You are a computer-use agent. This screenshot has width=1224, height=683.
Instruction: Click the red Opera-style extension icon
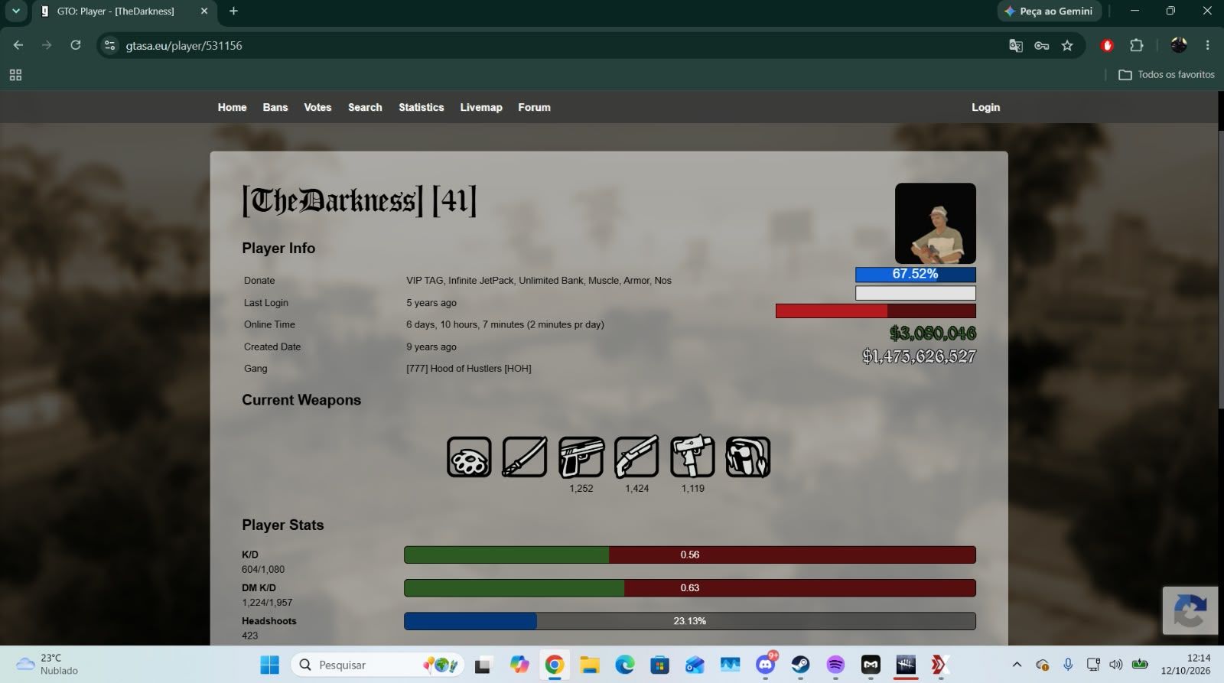pyautogui.click(x=1107, y=46)
